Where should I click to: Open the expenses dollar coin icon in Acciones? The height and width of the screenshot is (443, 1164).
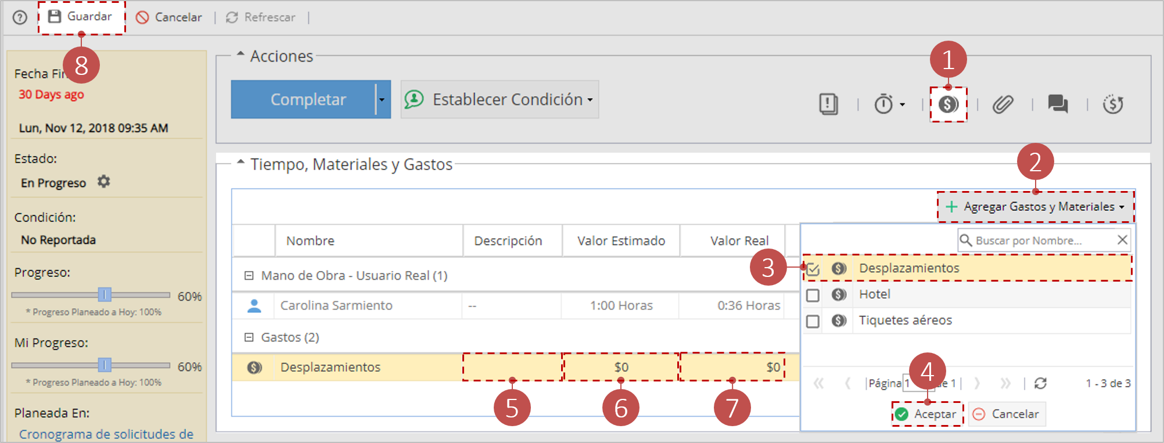click(949, 105)
